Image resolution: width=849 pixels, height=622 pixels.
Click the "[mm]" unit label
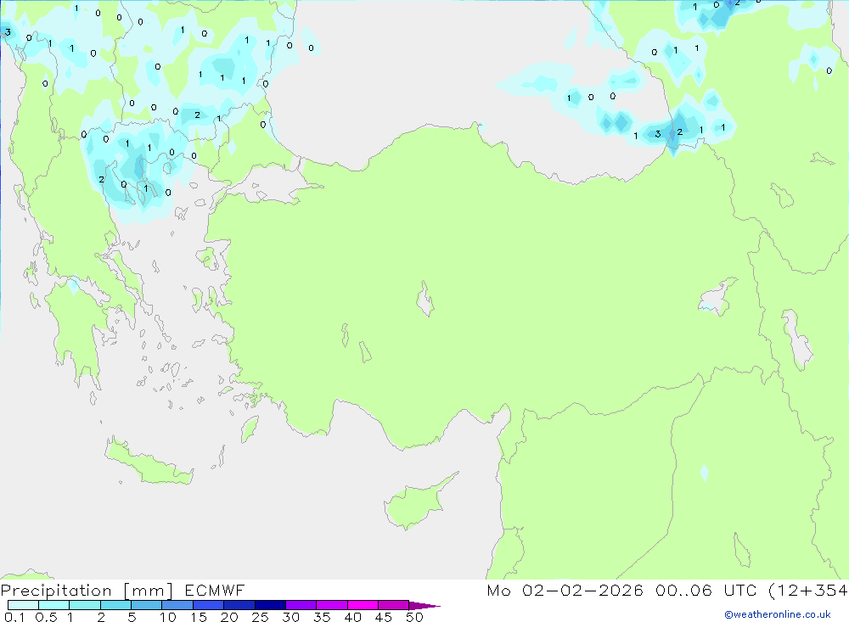click(x=148, y=591)
